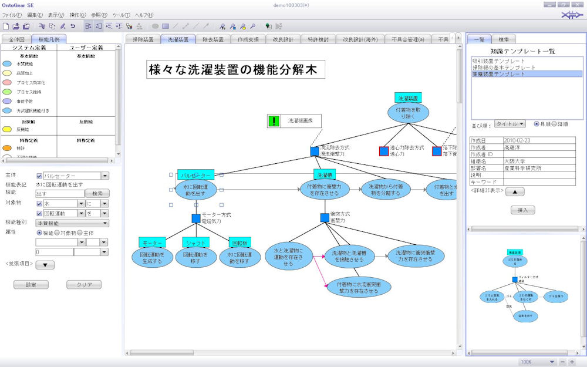Click the 設定 button
Image resolution: width=587 pixels, height=367 pixels.
click(x=31, y=285)
